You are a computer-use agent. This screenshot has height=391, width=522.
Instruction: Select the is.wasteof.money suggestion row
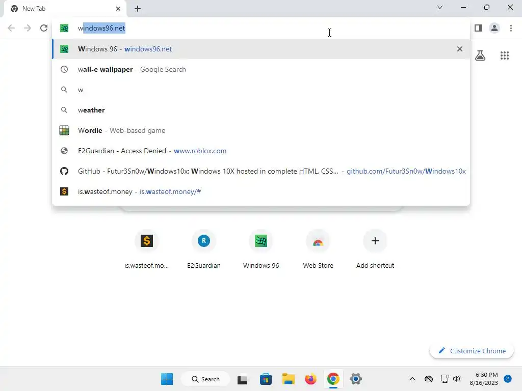coord(261,191)
